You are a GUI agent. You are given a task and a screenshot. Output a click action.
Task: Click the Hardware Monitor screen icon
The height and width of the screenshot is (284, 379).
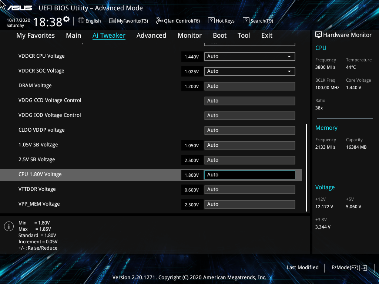[x=319, y=35]
